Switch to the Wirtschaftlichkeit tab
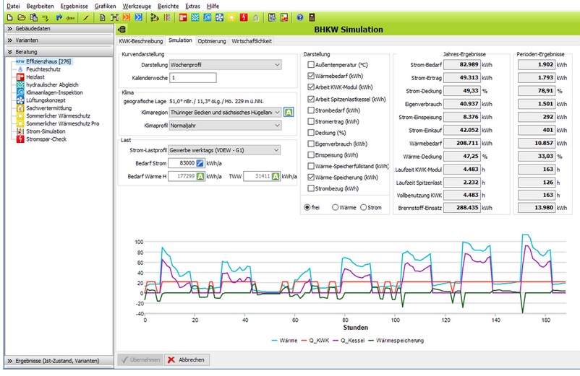 click(x=252, y=41)
